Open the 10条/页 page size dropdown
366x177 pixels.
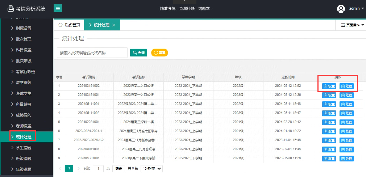coord(151,168)
